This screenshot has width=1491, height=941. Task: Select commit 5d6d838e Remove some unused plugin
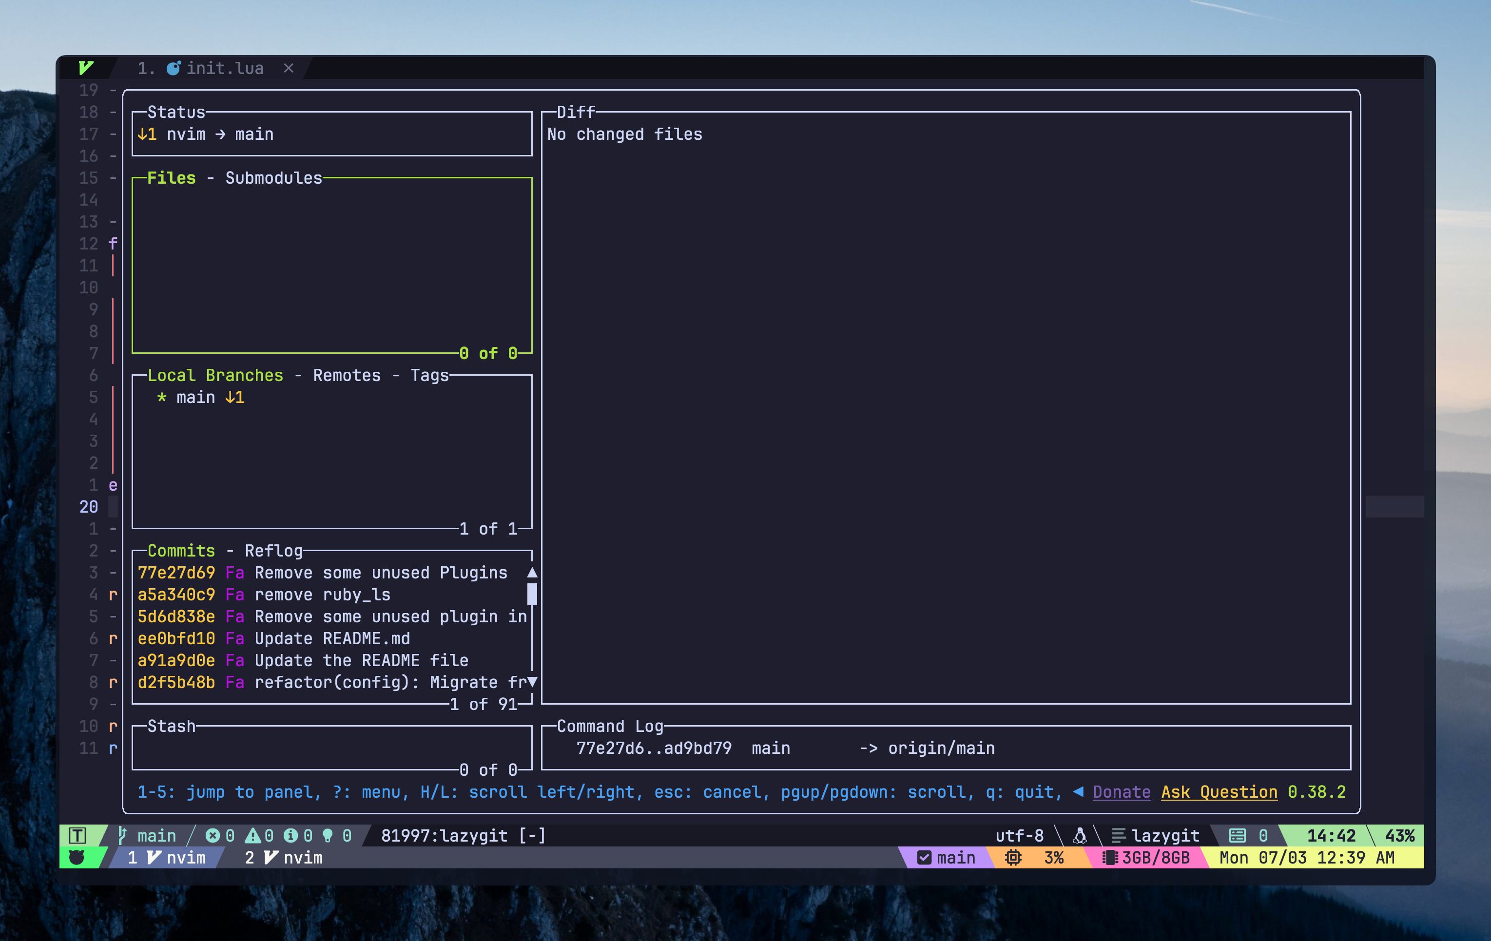(332, 616)
